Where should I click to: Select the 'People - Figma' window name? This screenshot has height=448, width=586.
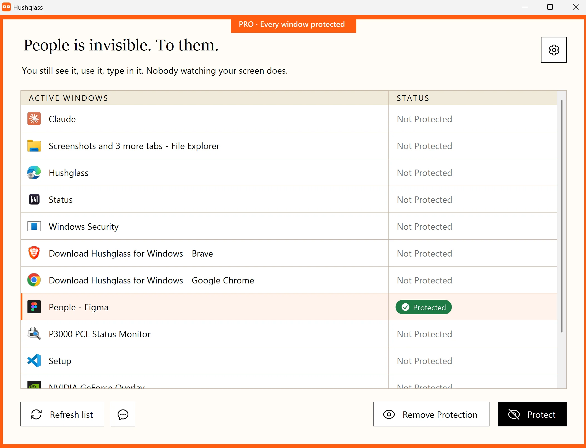(x=79, y=307)
